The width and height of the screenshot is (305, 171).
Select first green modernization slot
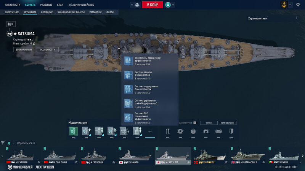coord(74,131)
